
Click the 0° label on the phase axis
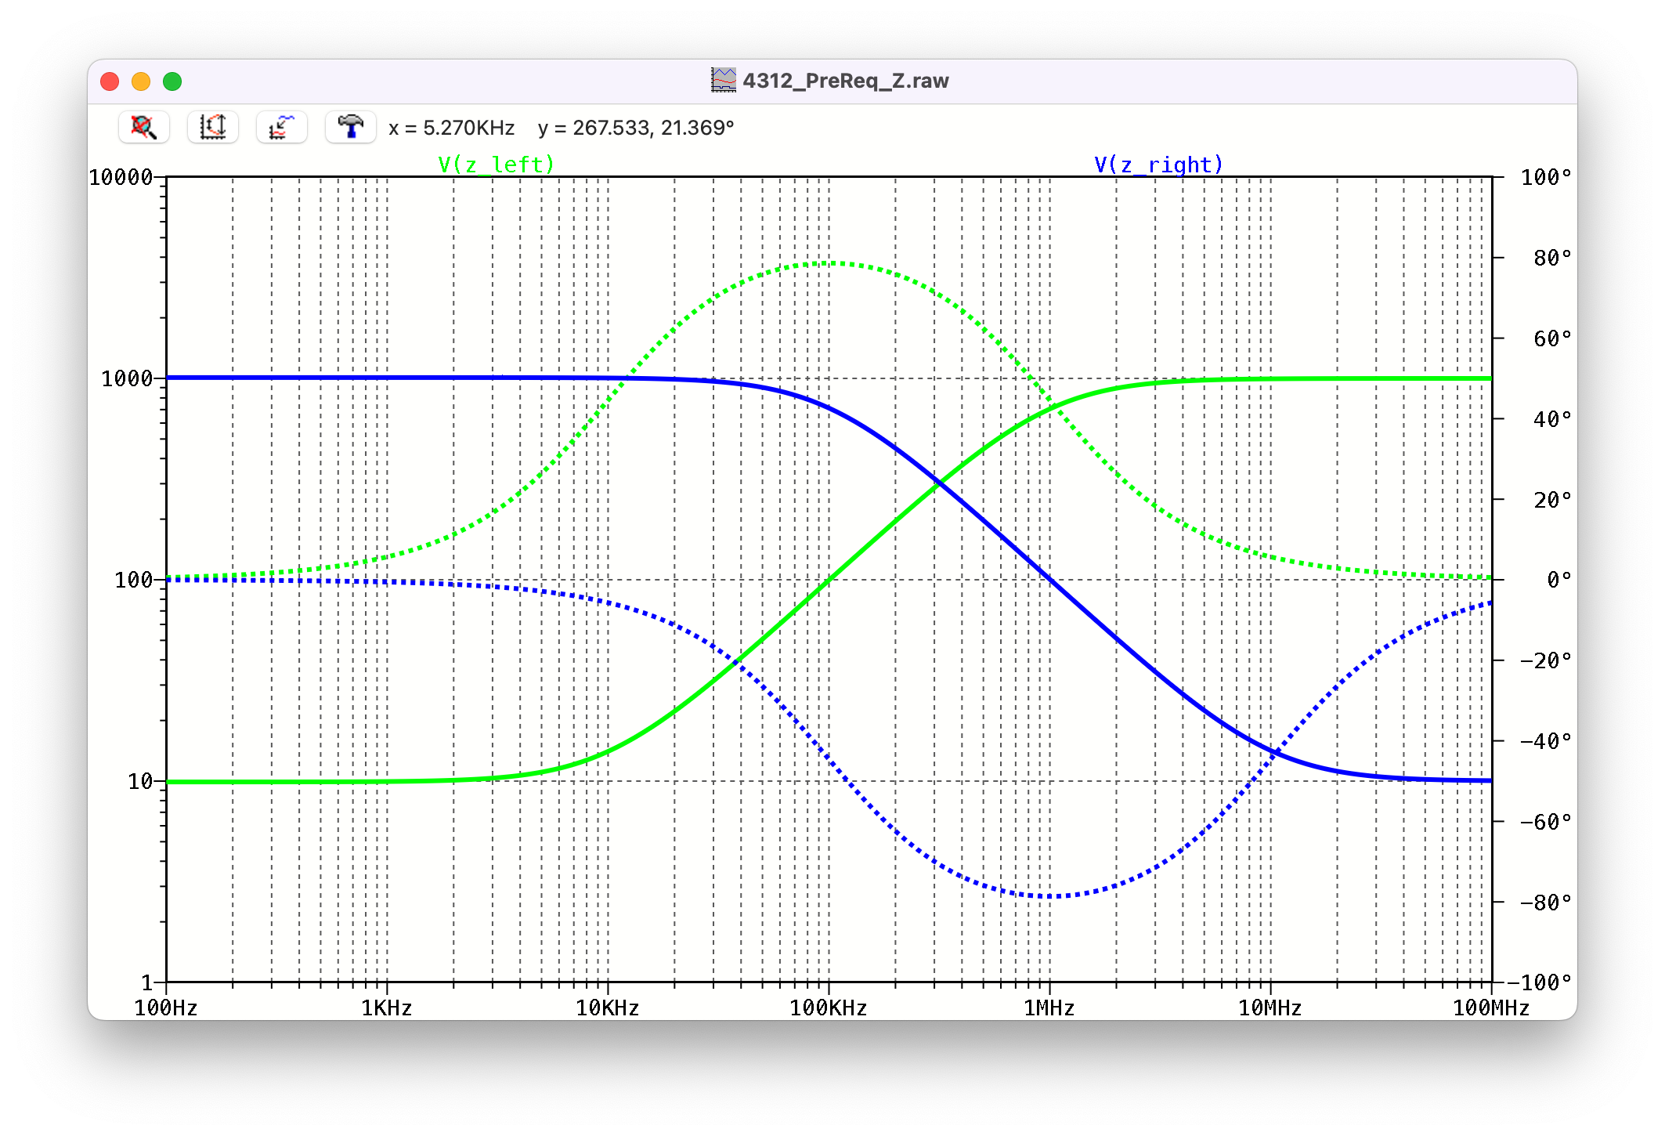[x=1559, y=580]
